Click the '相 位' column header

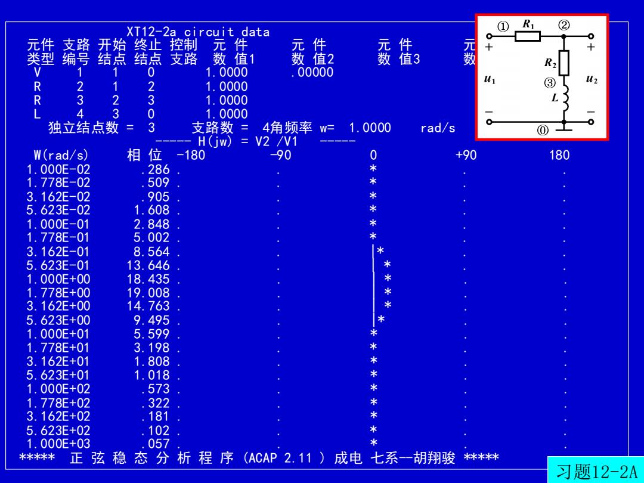[144, 155]
